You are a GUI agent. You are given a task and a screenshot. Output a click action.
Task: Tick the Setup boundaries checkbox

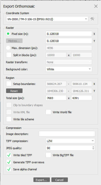coord(9,84)
